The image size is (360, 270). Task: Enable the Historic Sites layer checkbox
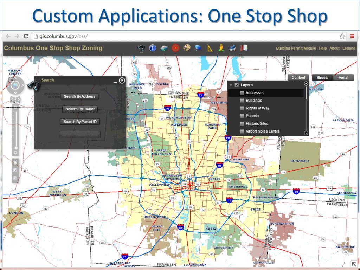242,123
